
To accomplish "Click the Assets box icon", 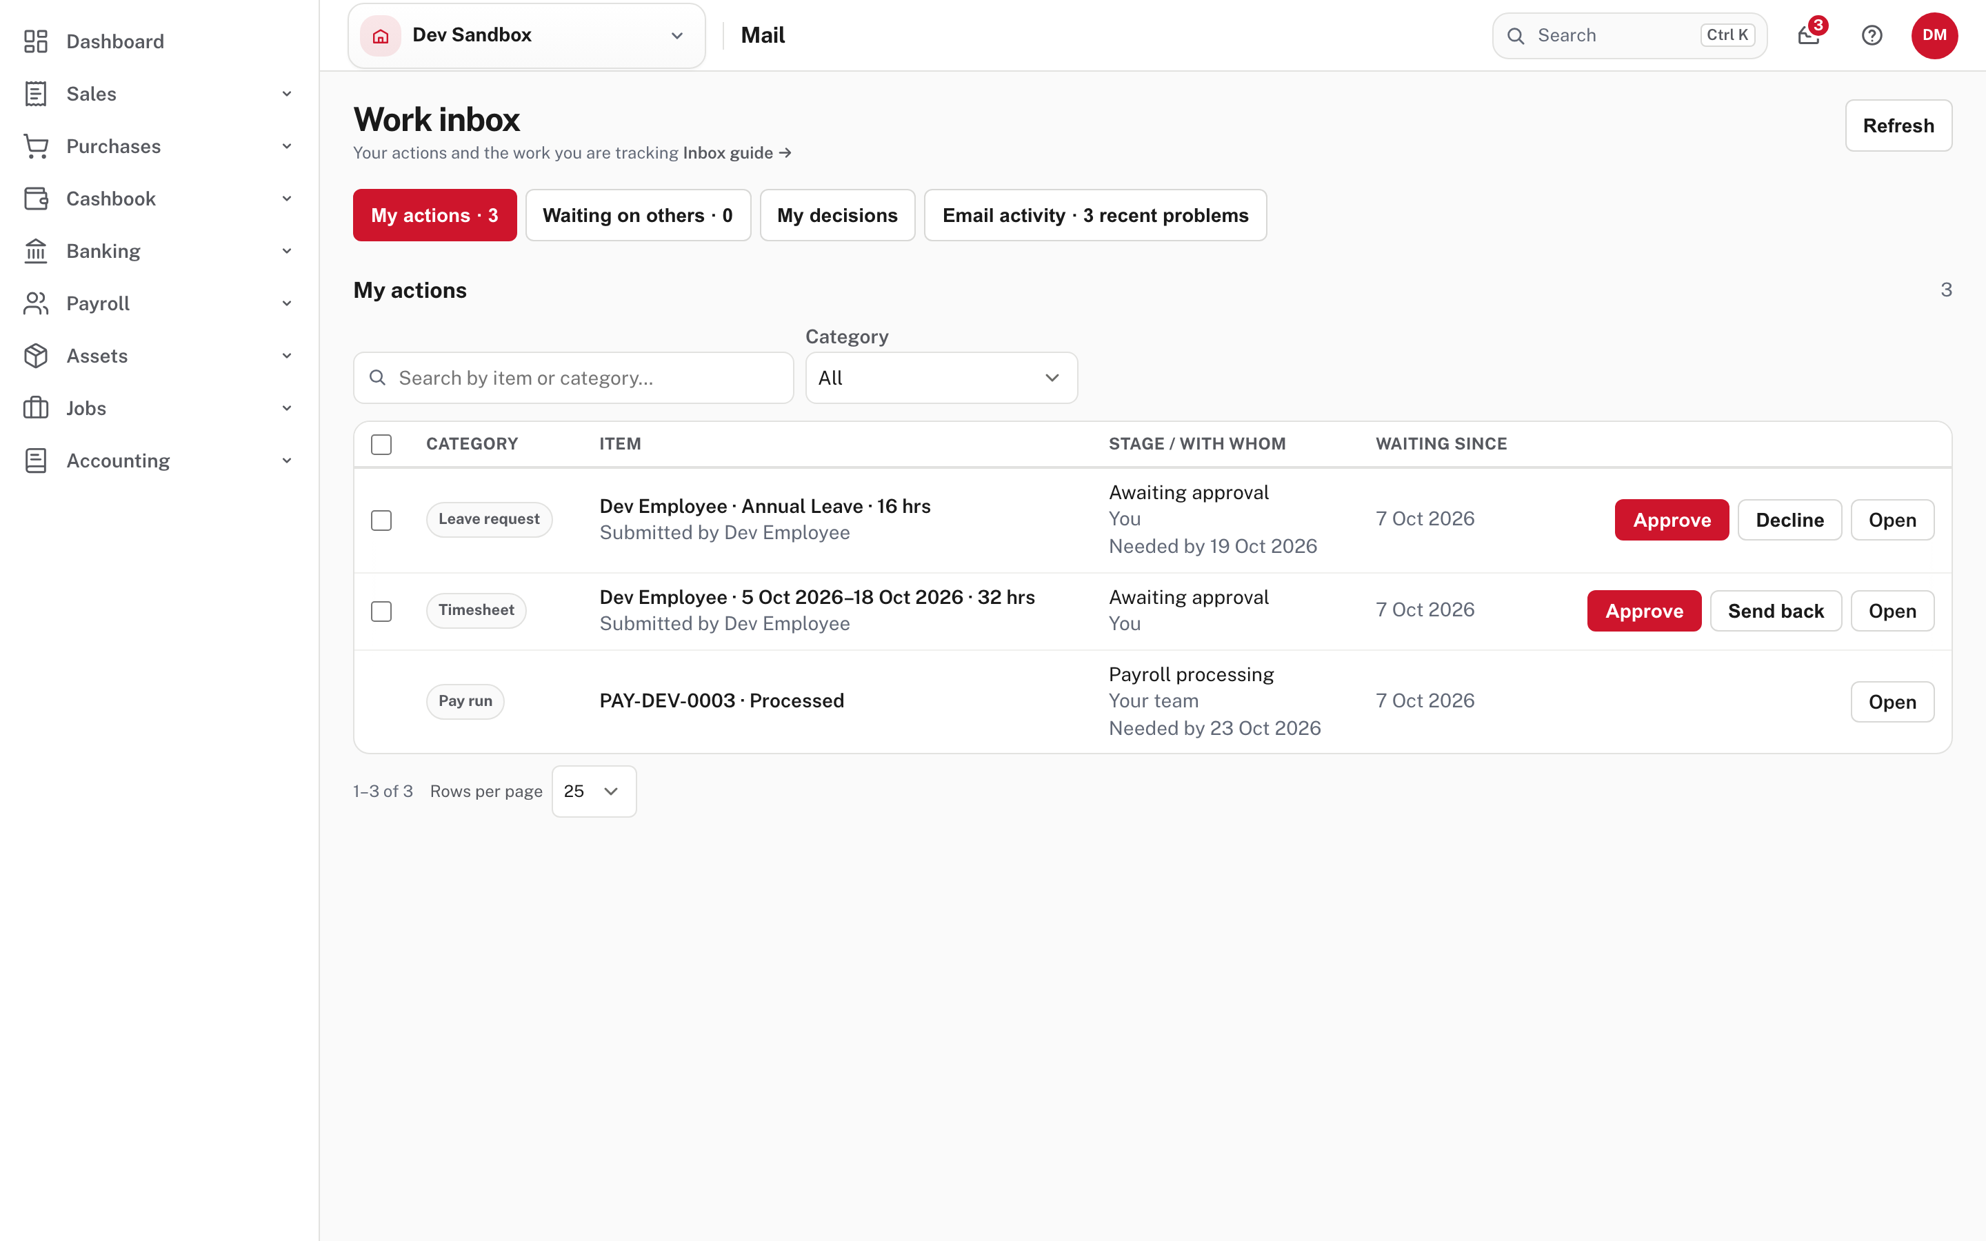I will (35, 356).
